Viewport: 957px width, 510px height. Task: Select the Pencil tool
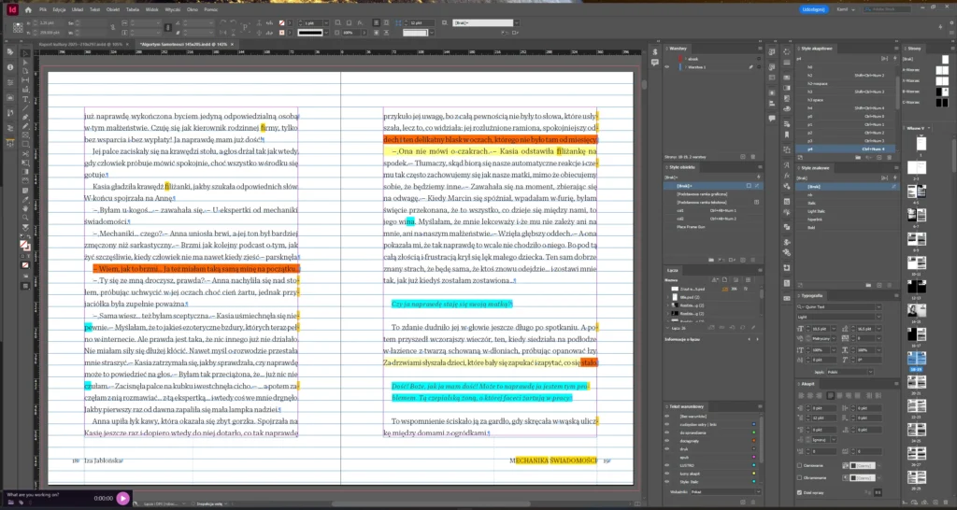[x=25, y=126]
